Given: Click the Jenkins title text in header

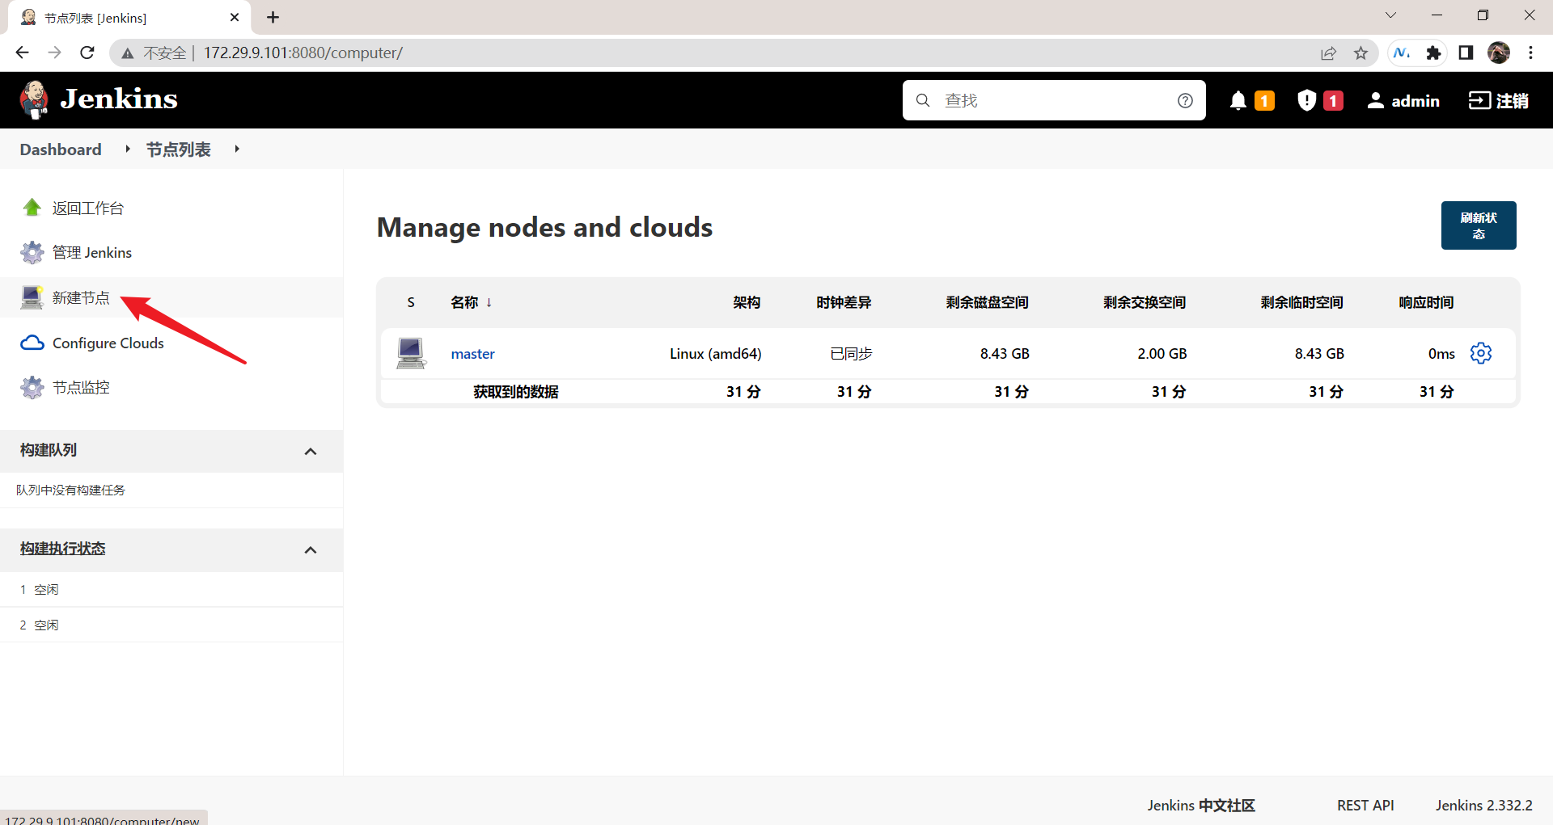Looking at the screenshot, I should 119,99.
